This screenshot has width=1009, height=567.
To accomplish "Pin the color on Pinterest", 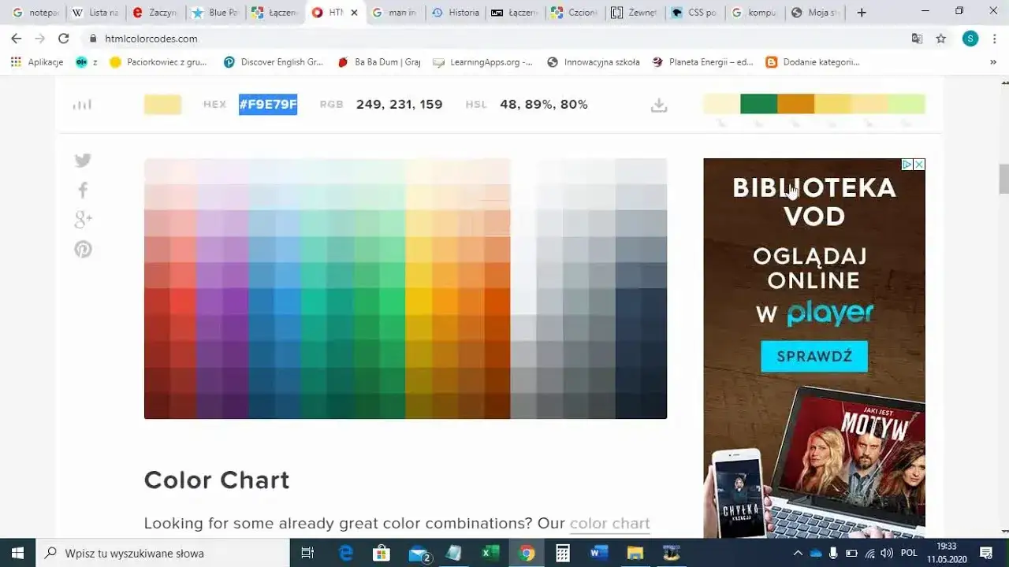I will coord(82,249).
